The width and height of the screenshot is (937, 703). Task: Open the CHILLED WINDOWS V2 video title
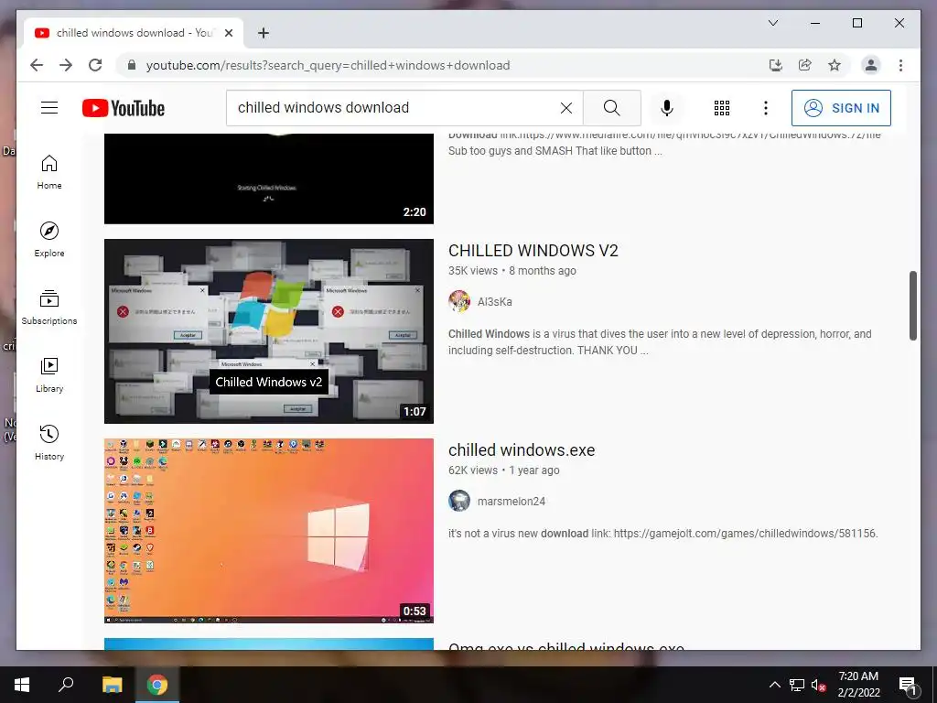point(533,250)
